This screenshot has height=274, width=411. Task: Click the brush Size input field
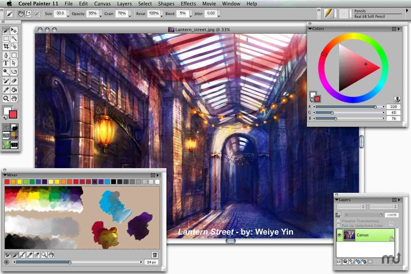[60, 14]
